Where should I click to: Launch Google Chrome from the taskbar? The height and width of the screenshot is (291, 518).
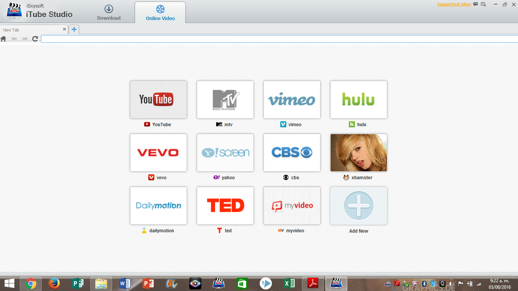(31, 283)
